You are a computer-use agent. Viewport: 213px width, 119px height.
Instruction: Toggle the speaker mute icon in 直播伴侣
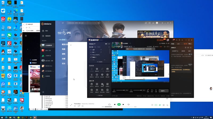(131, 90)
